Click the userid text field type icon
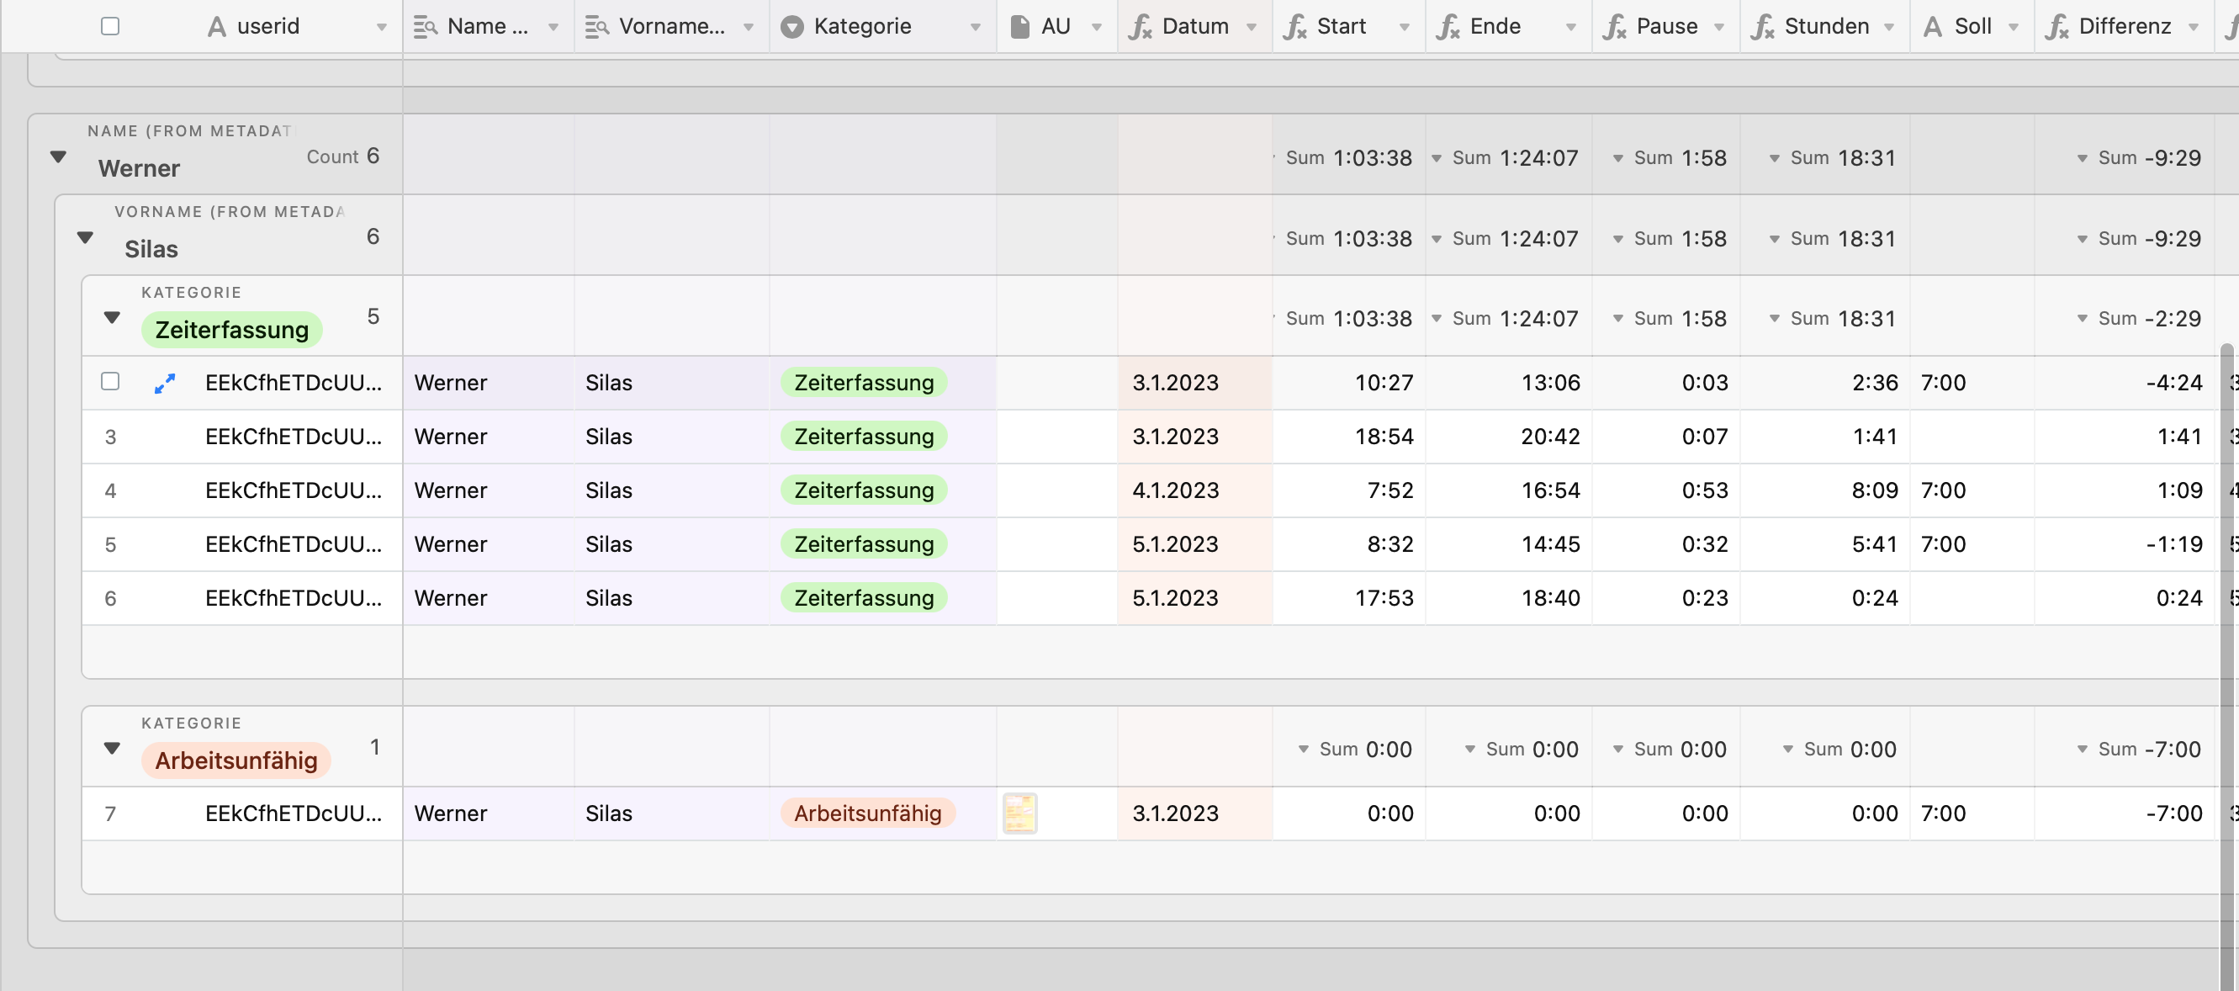The height and width of the screenshot is (991, 2239). point(216,27)
